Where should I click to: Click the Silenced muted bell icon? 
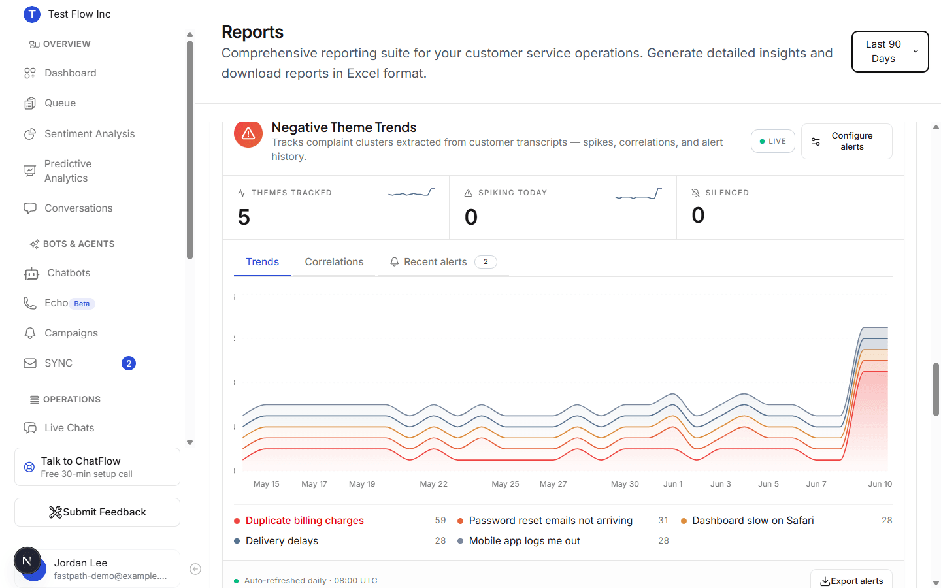pyautogui.click(x=696, y=193)
